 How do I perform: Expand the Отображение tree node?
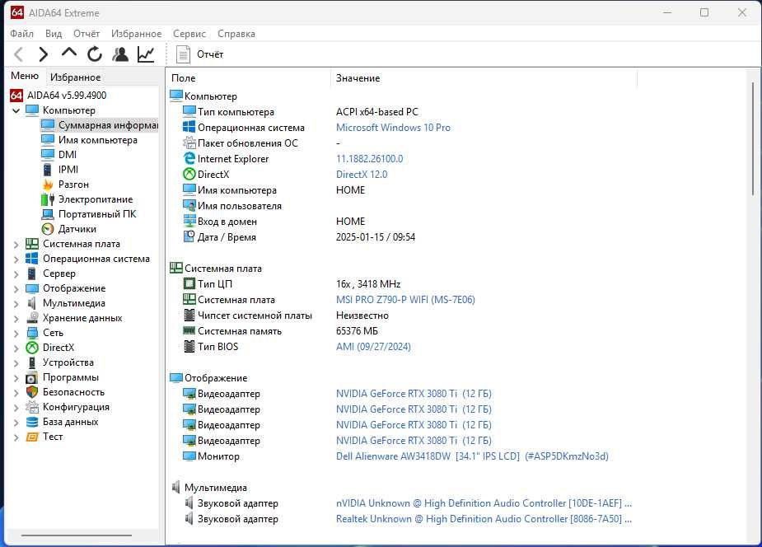click(16, 289)
